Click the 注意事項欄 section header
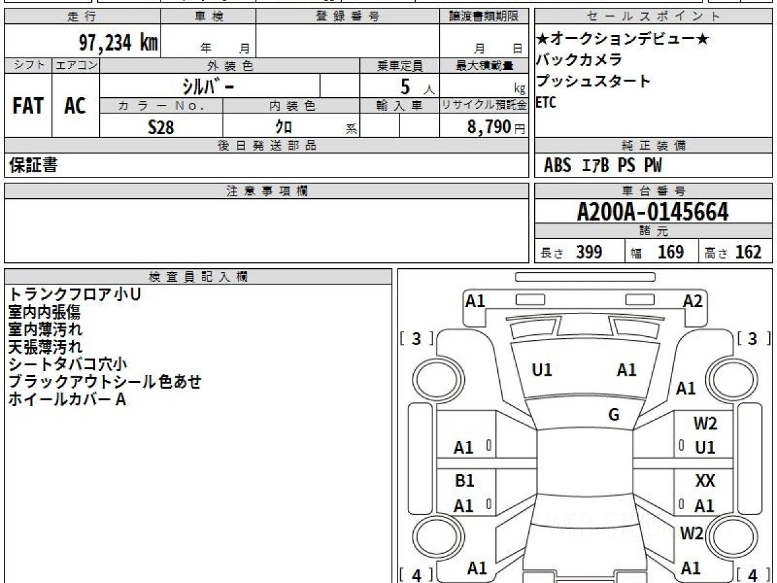Viewport: 777px width, 583px height. [267, 191]
